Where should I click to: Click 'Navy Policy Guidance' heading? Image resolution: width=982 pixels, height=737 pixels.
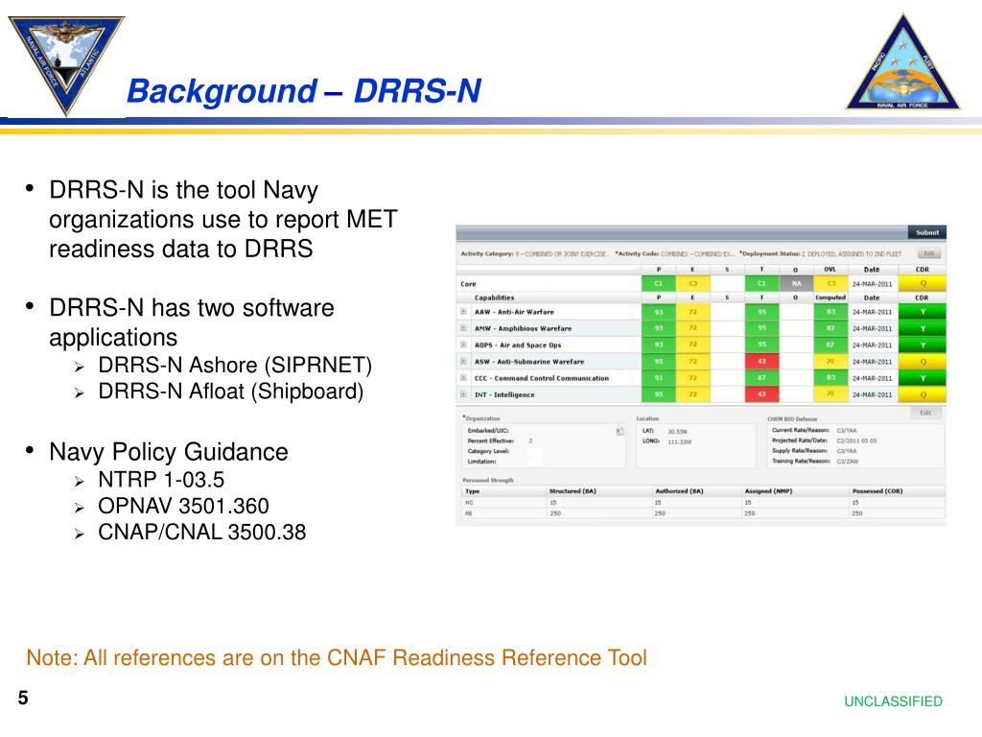(x=169, y=452)
